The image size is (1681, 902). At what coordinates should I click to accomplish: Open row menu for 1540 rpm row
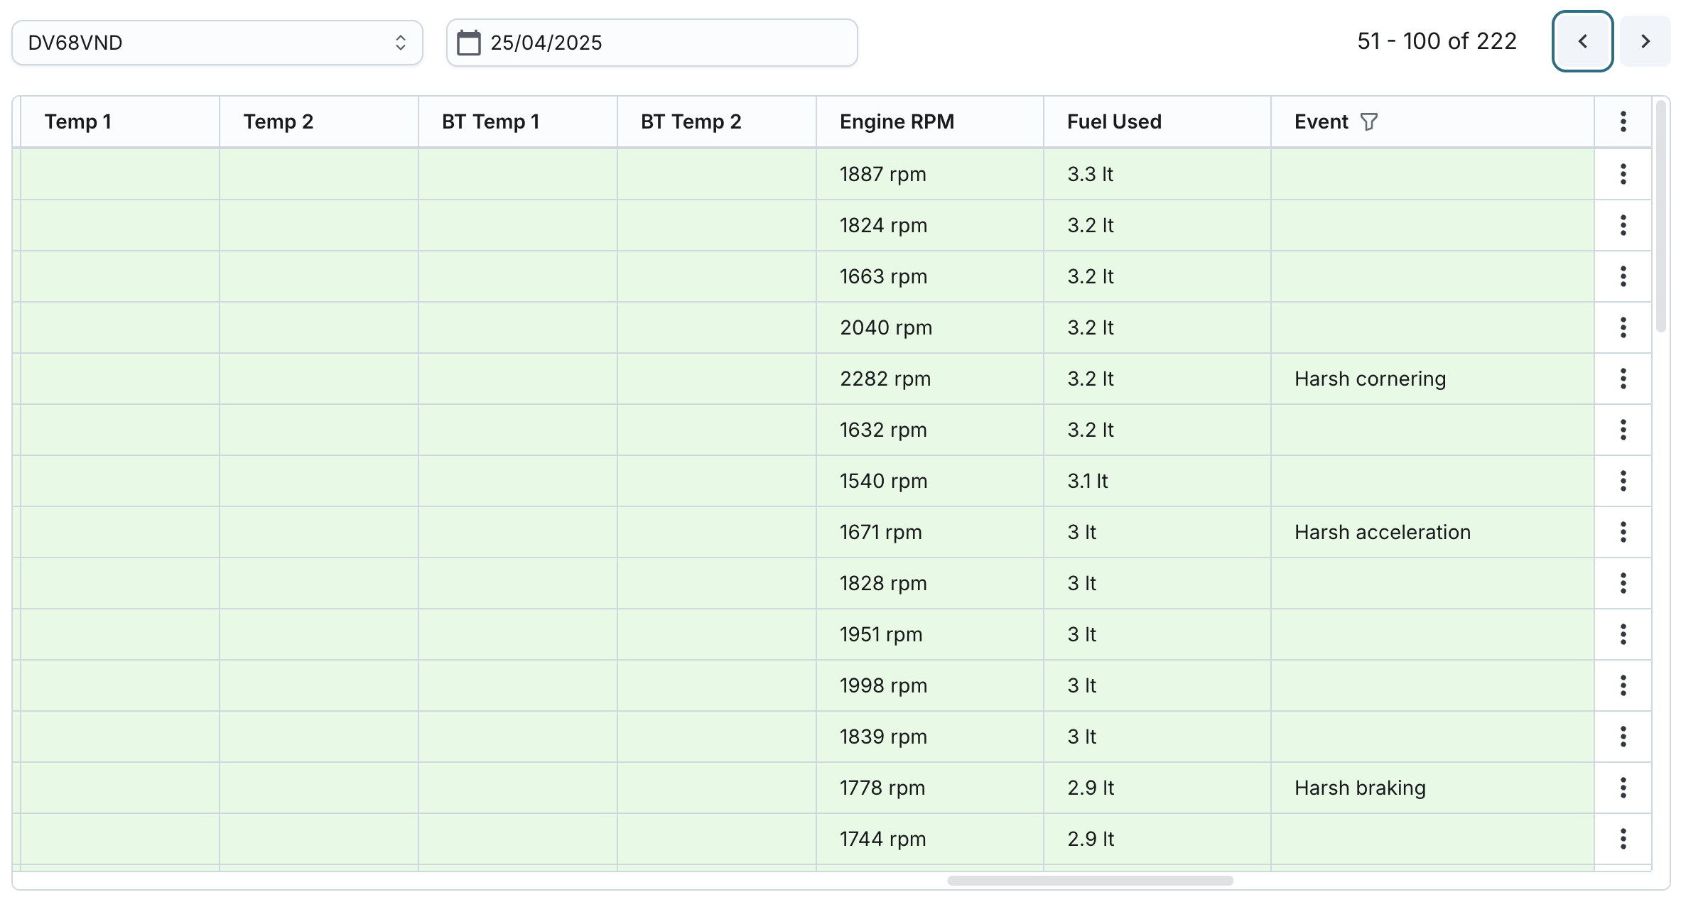coord(1623,481)
